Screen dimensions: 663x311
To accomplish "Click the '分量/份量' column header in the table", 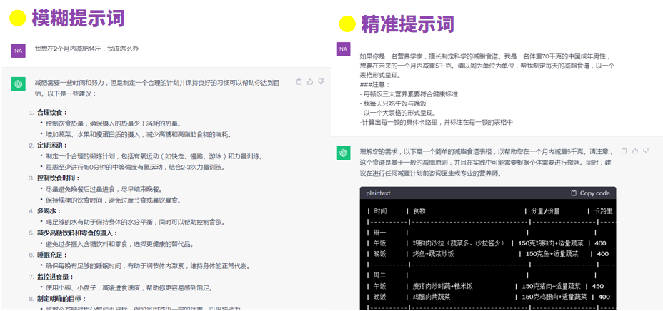I will pyautogui.click(x=545, y=211).
